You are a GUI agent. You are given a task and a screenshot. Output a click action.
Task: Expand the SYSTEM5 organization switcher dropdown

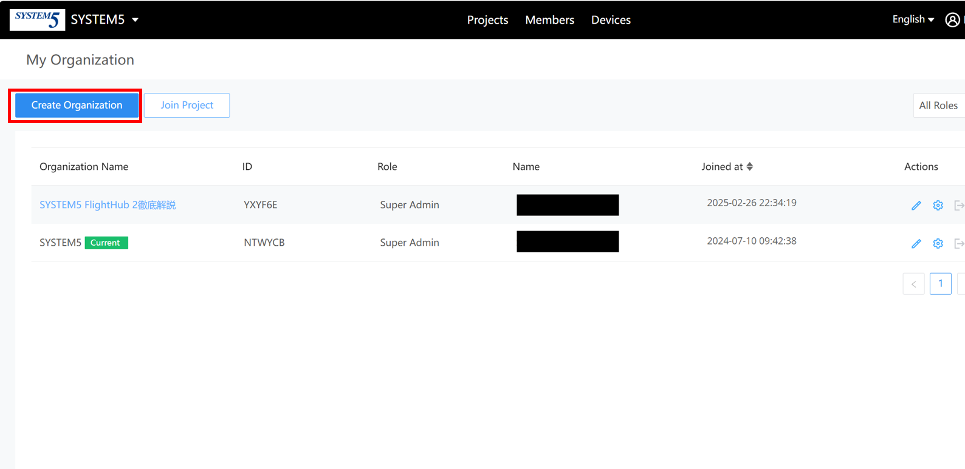(105, 19)
